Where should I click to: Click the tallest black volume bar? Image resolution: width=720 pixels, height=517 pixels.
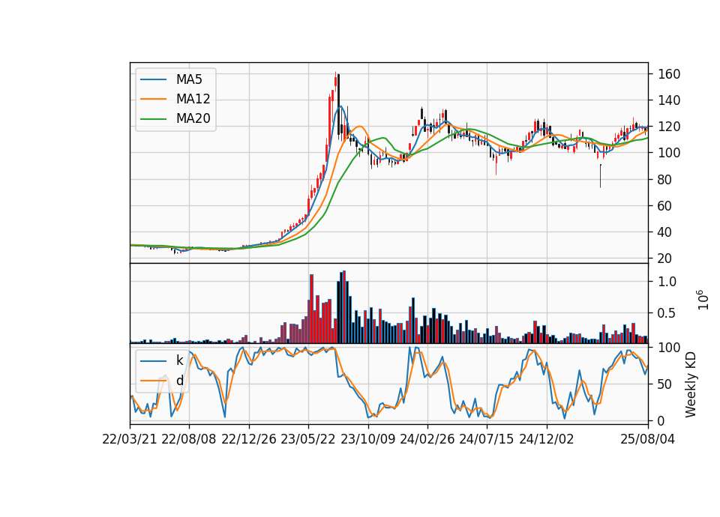(341, 308)
